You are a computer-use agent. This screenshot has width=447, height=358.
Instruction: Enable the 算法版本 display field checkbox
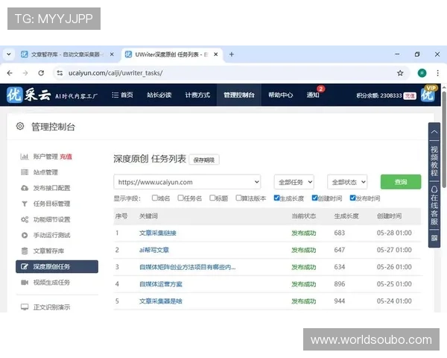coord(238,198)
